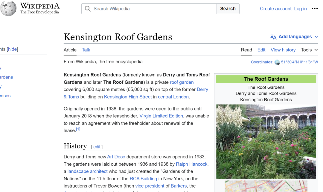Image resolution: width=323 pixels, height=192 pixels.
Task: Follow the Kensington High Street link
Action: click(x=128, y=97)
